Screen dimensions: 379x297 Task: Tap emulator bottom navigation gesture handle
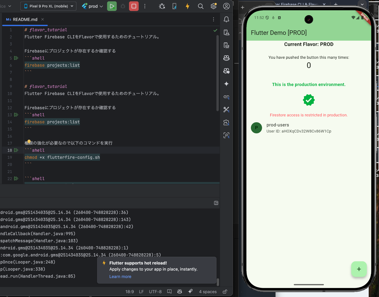click(x=309, y=285)
